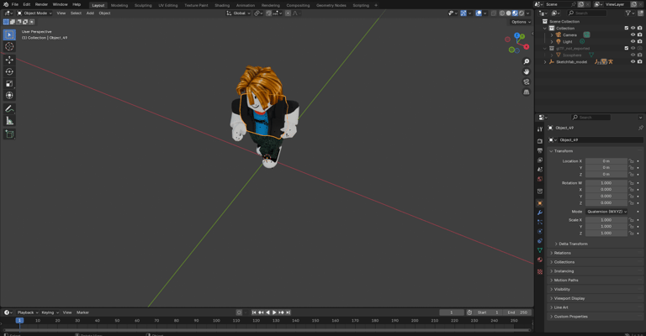Open the Scene properties tab

pos(540,170)
